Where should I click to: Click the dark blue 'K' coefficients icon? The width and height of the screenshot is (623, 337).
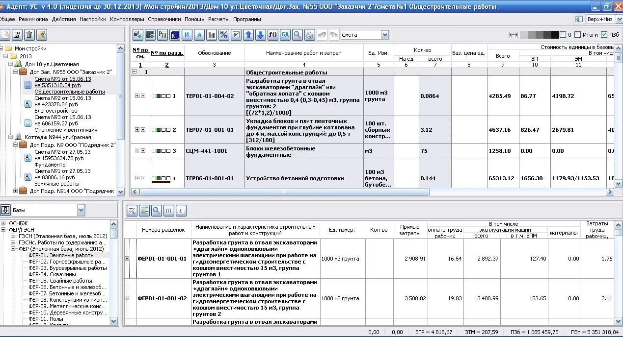click(x=175, y=35)
